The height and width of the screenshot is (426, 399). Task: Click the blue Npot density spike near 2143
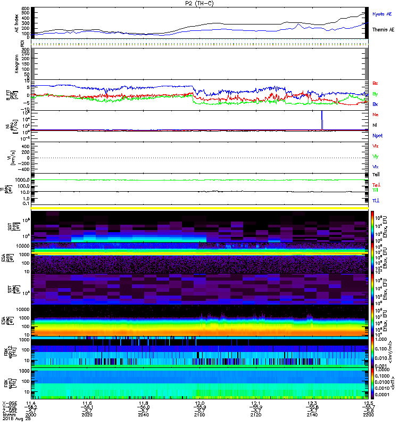pyautogui.click(x=322, y=120)
